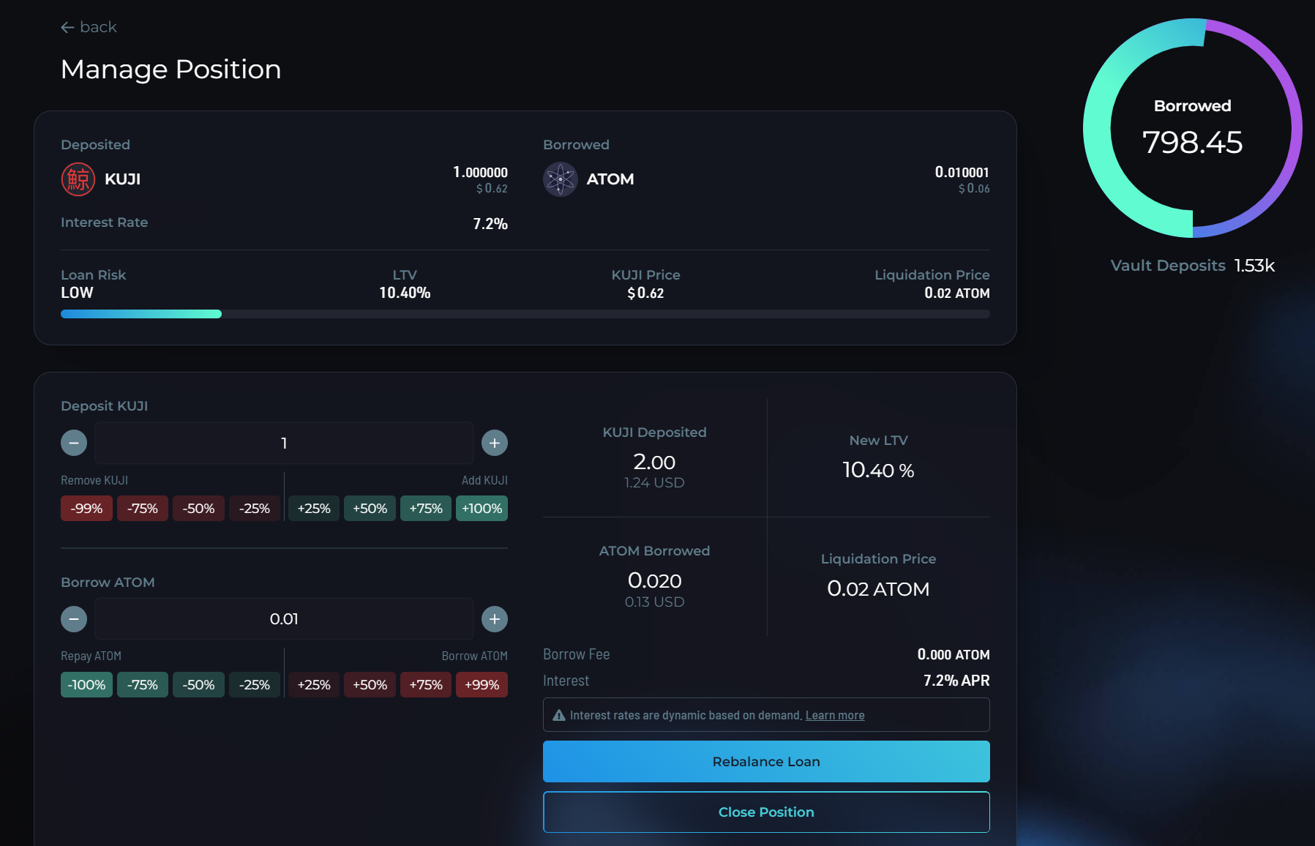Increase Deposit KUJI with plus button
1315x846 pixels.
pyautogui.click(x=495, y=443)
